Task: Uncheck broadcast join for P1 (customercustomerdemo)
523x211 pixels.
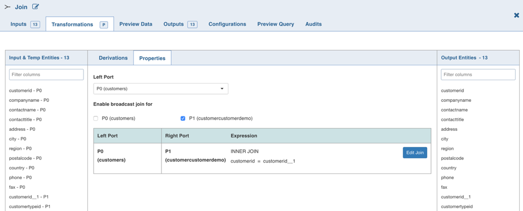Action: point(183,119)
